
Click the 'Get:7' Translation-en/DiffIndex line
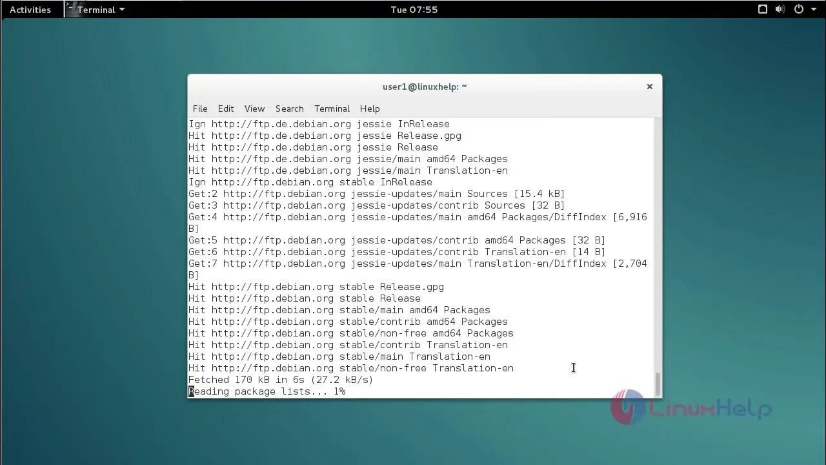click(418, 269)
